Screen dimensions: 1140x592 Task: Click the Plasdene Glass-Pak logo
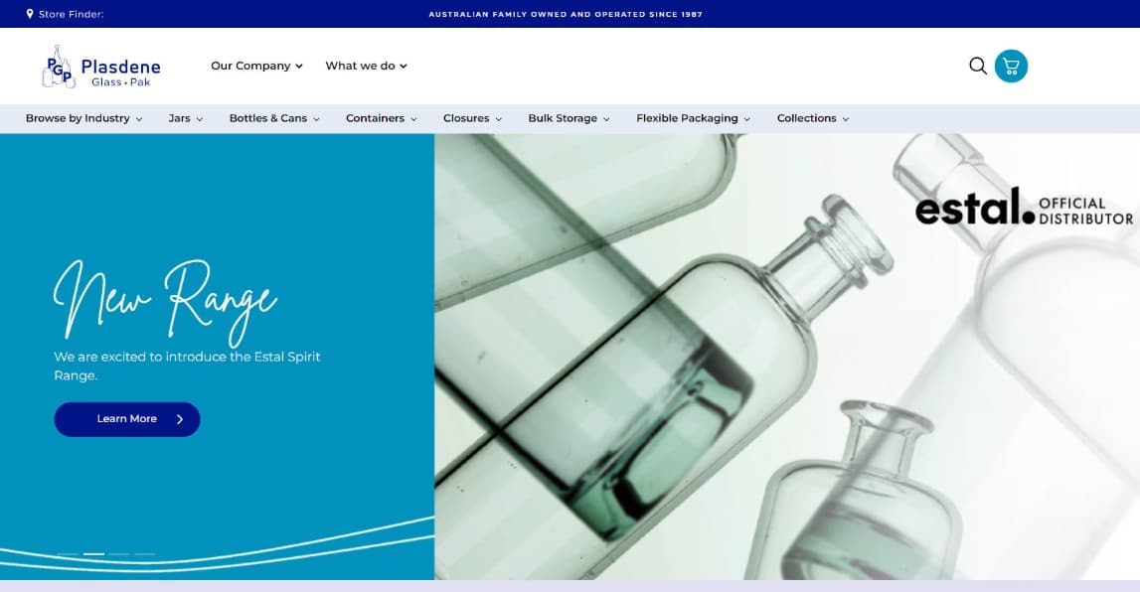pos(101,68)
